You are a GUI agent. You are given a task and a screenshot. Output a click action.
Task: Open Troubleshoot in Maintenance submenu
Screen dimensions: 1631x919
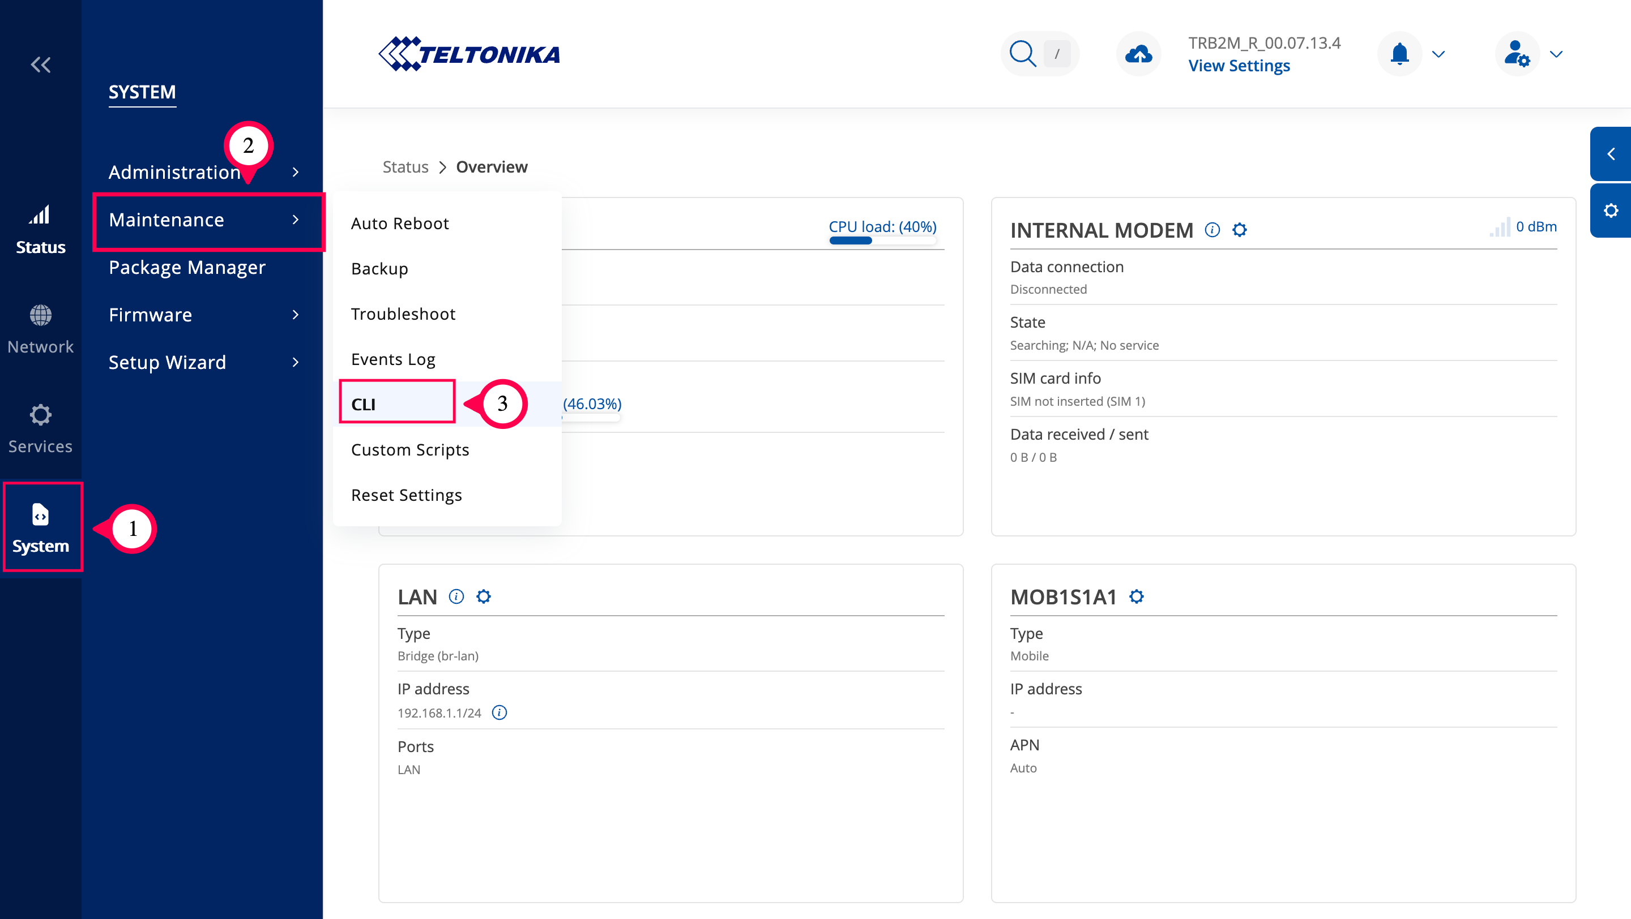(403, 314)
